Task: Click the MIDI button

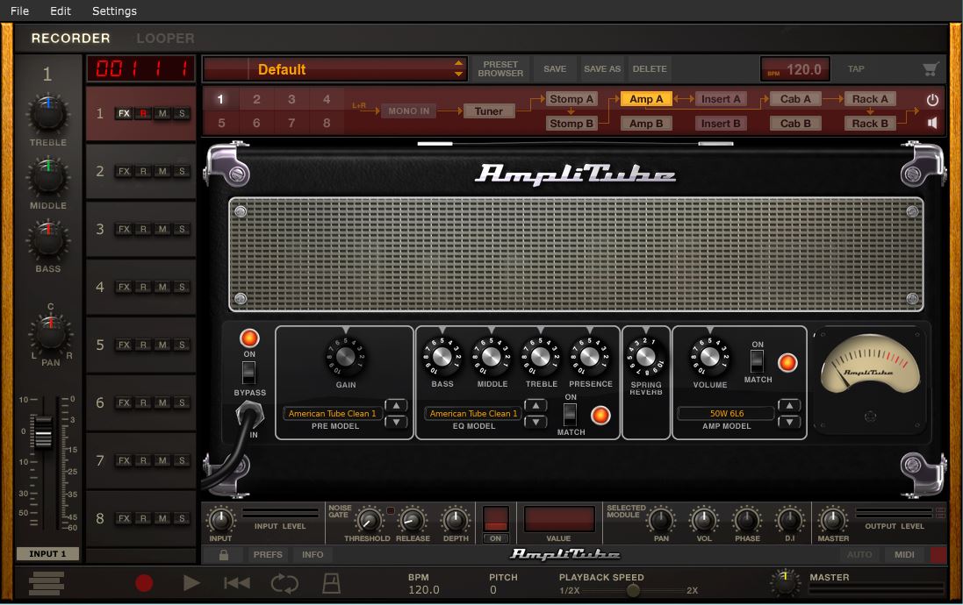Action: pyautogui.click(x=904, y=555)
